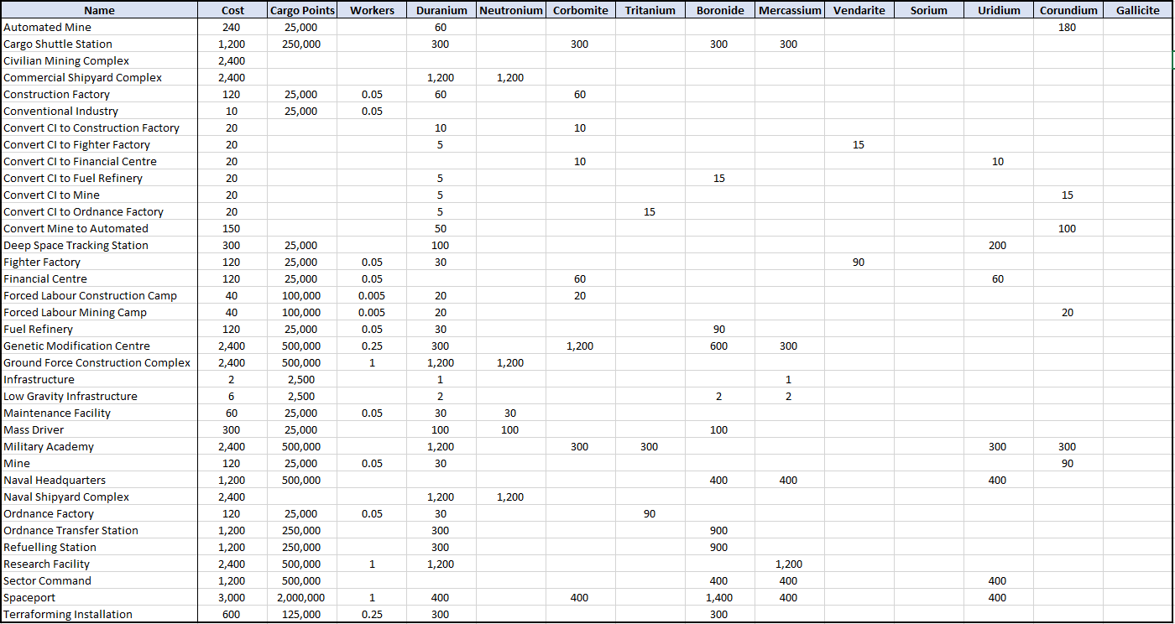Click the Spaceport name cell
This screenshot has width=1175, height=624.
pos(100,597)
